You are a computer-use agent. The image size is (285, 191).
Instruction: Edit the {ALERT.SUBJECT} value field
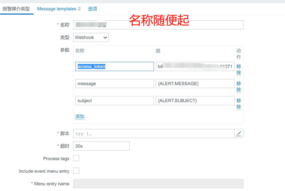pos(195,101)
